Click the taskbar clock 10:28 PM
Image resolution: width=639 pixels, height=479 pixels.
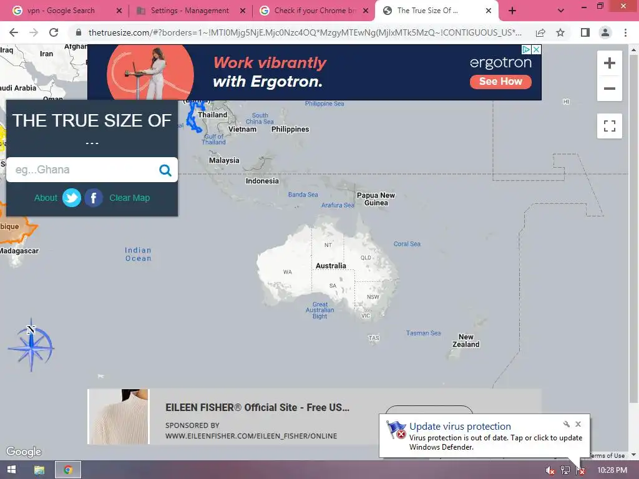tap(612, 470)
